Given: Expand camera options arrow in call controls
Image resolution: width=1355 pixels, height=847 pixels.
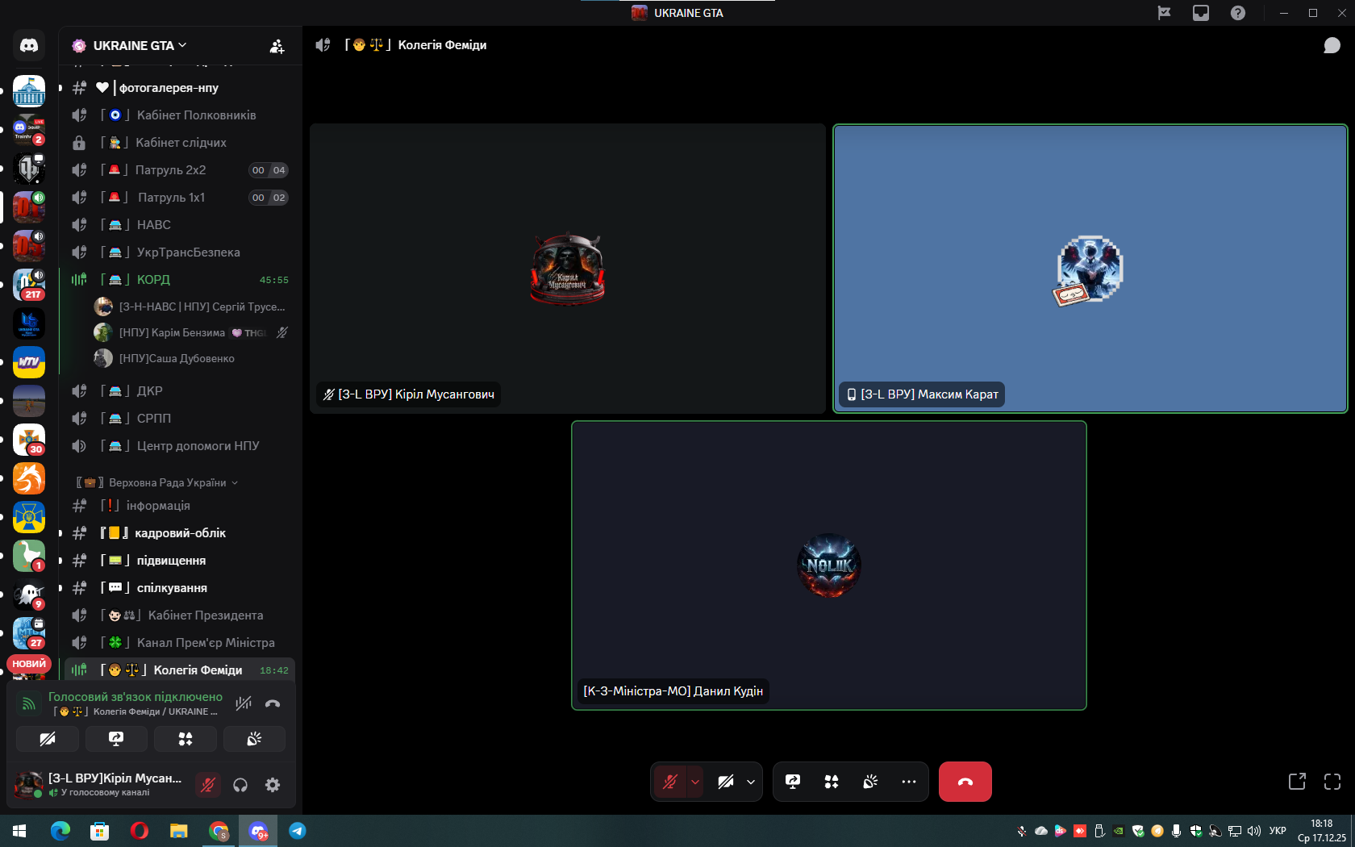Looking at the screenshot, I should tap(751, 782).
